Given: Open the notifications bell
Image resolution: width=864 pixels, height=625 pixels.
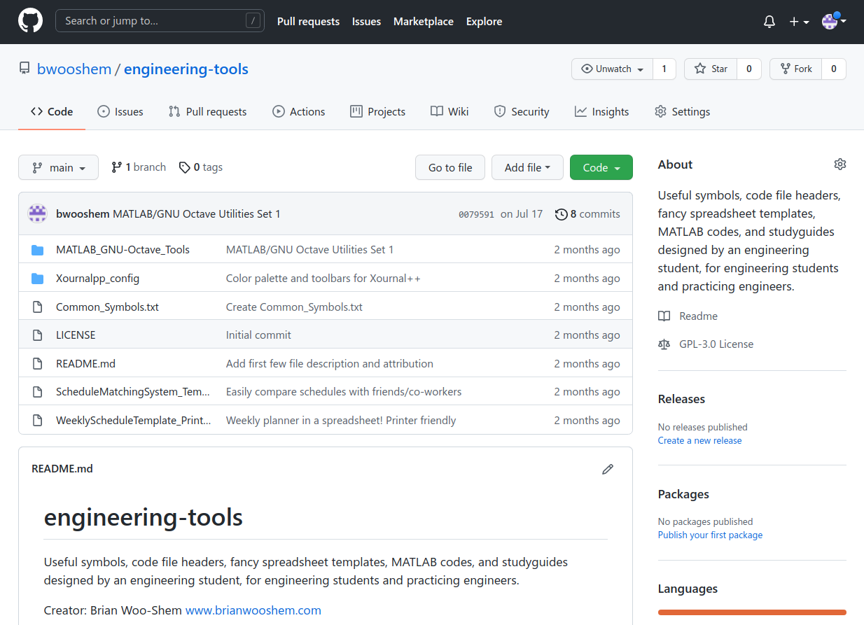Looking at the screenshot, I should 769,22.
